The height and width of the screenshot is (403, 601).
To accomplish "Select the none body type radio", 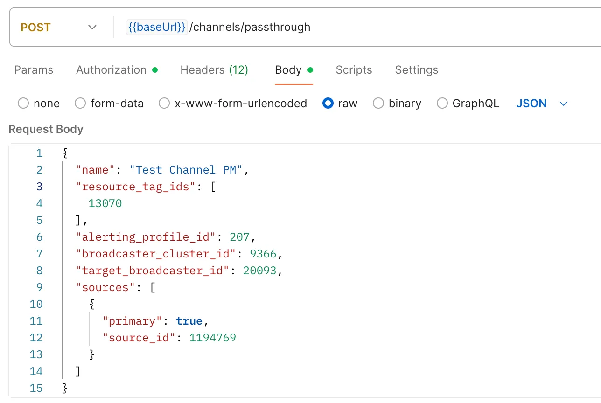I will coord(23,103).
